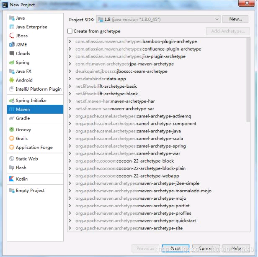258x257 pixels.
Task: Select the Static Web globe icon
Action: pyautogui.click(x=12, y=159)
